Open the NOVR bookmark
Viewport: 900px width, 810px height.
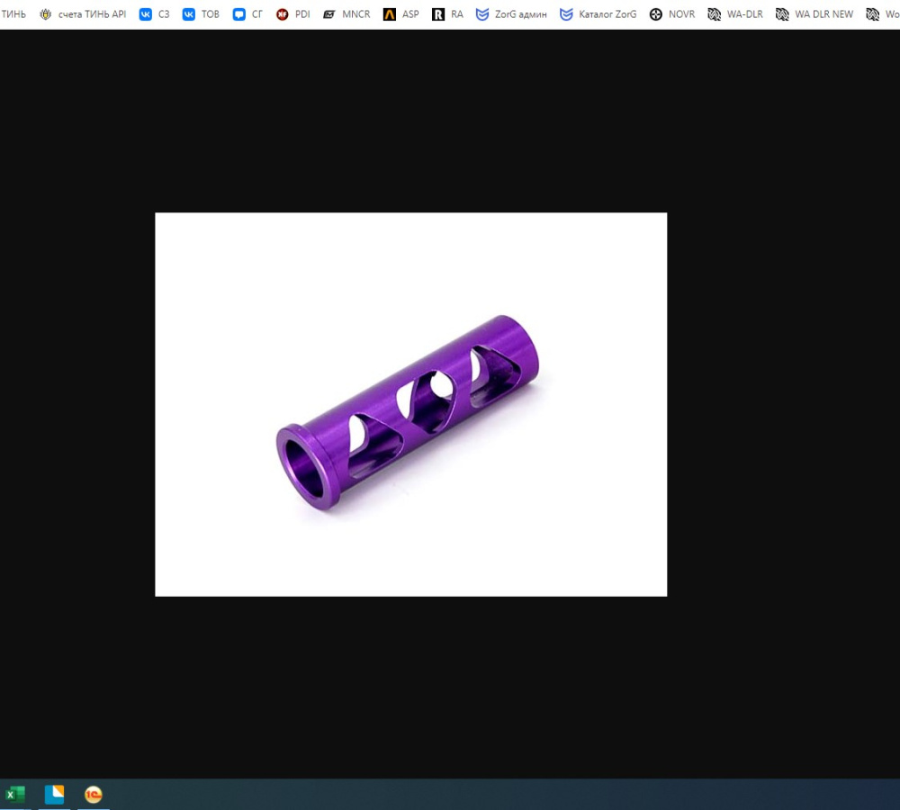tap(671, 14)
